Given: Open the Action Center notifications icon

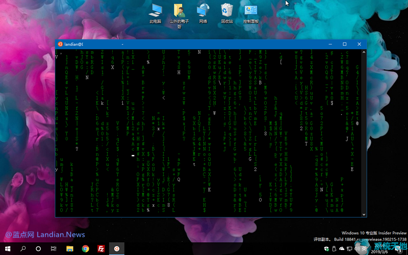Looking at the screenshot, I should tap(400, 249).
